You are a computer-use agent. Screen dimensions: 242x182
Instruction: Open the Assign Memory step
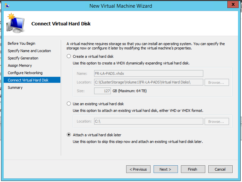tap(20, 65)
